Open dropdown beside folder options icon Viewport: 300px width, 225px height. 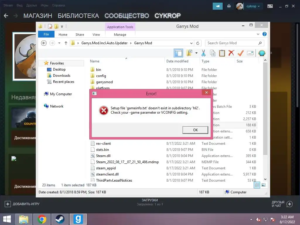pos(196,53)
